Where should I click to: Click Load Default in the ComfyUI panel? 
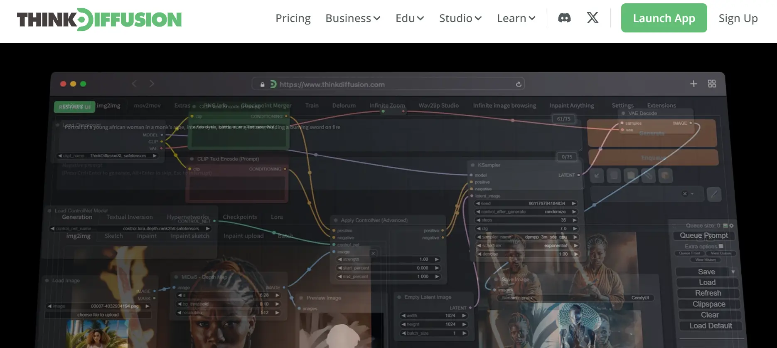(711, 326)
